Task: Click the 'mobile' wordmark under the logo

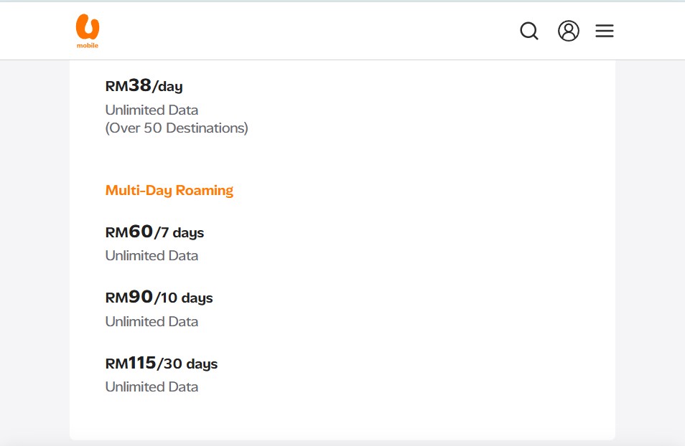Action: click(88, 45)
